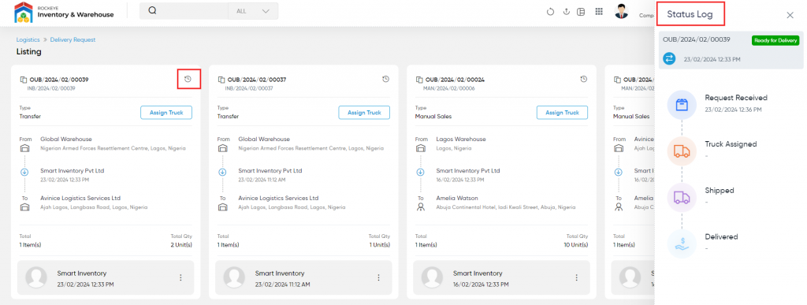Open three-dot menu on OUB/2024/02/00024 card
The image size is (807, 305).
pos(577,277)
